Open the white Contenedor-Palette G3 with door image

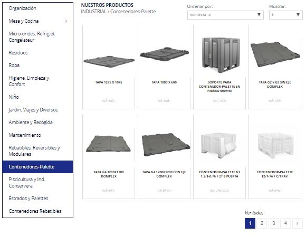[x=218, y=146]
